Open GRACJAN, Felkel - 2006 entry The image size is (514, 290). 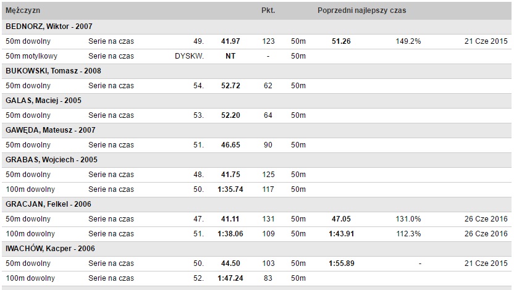click(48, 204)
